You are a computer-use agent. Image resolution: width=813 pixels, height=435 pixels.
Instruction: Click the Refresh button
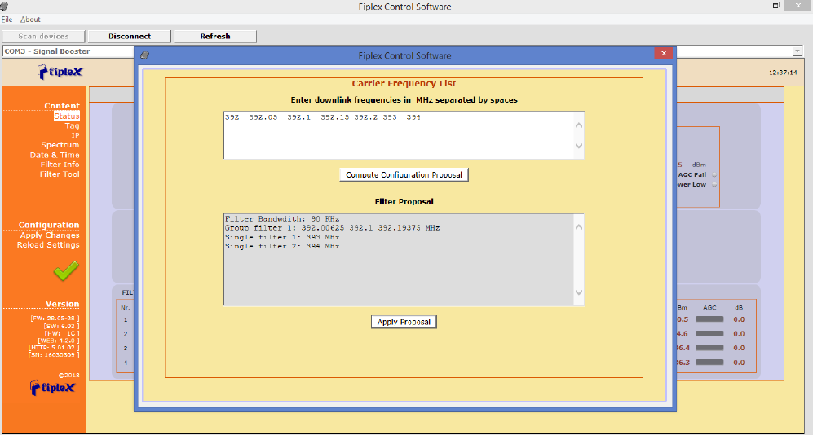tap(215, 36)
